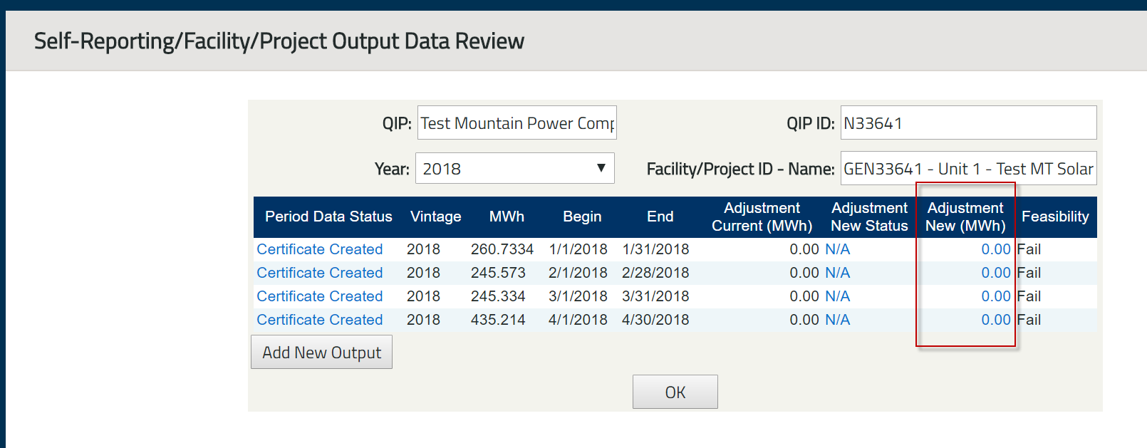The image size is (1147, 448).
Task: Click Adjustment New 0.00 value in March row
Action: tap(995, 296)
